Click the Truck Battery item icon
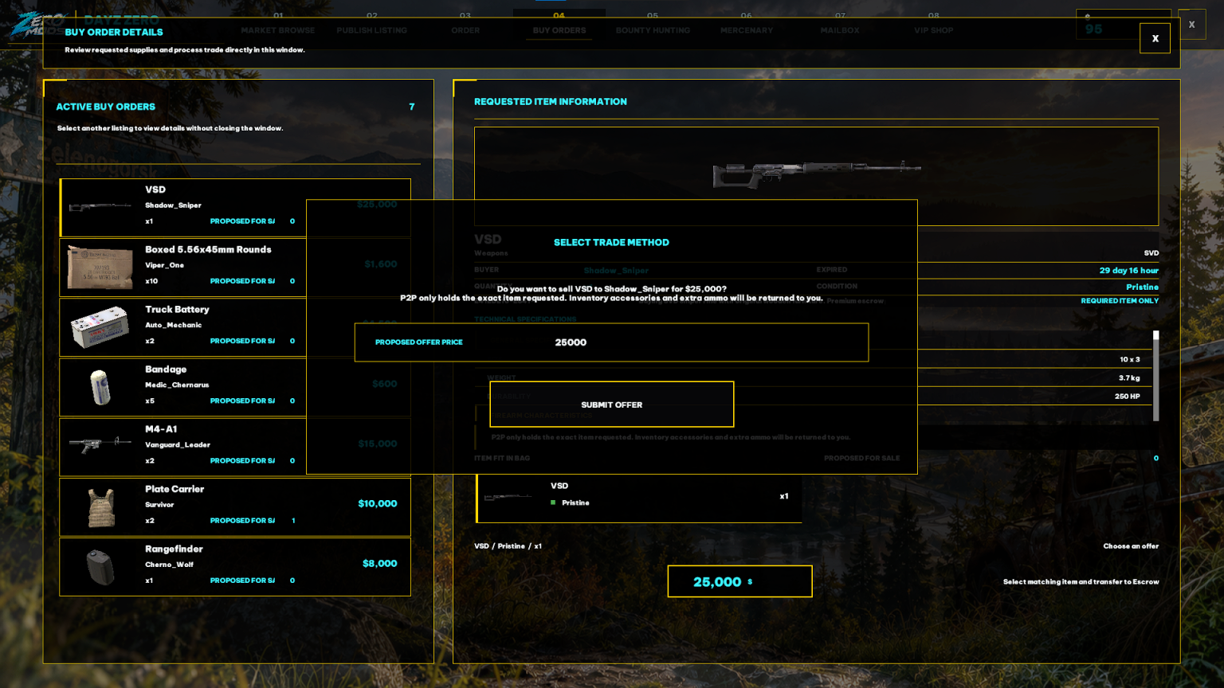Screen dimensions: 1224x688 [100, 327]
